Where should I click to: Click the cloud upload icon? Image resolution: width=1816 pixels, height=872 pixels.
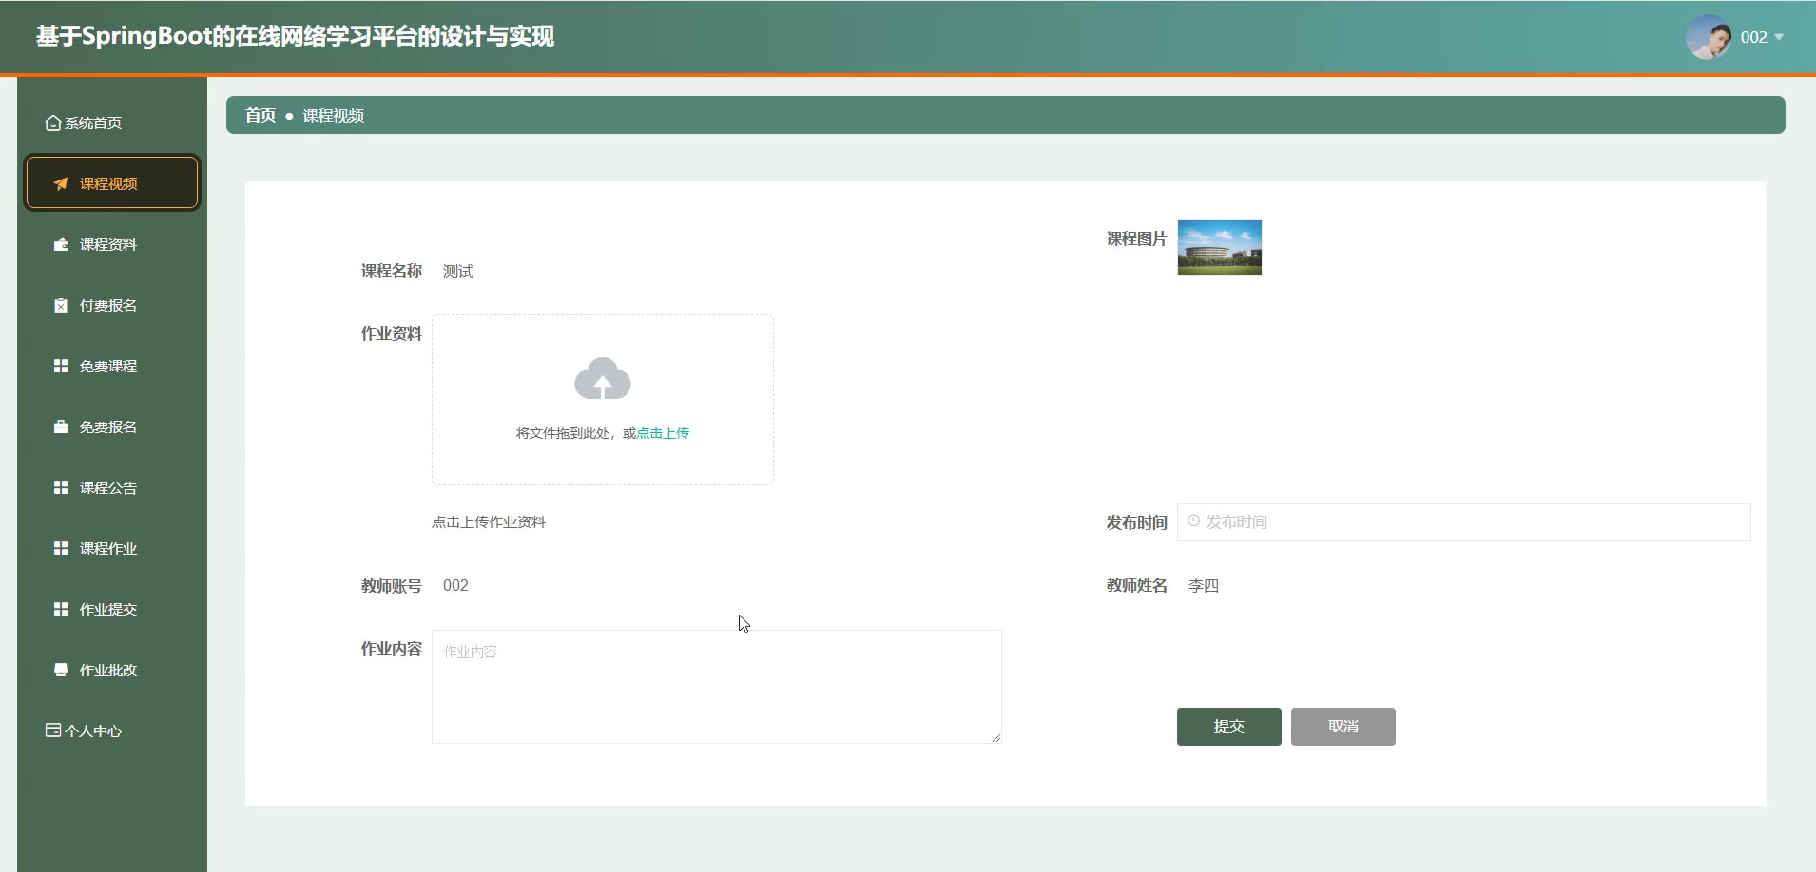[x=603, y=379]
